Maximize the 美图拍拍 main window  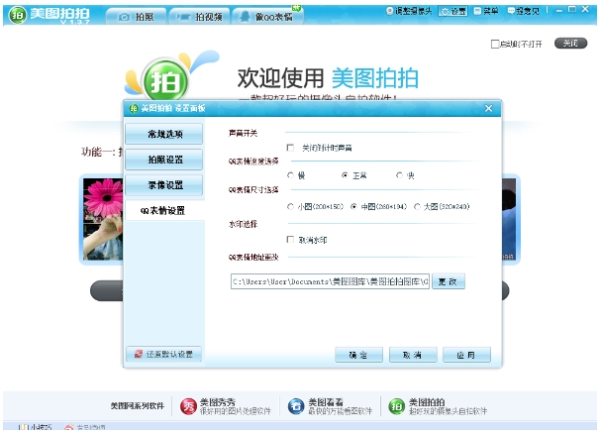[x=572, y=10]
